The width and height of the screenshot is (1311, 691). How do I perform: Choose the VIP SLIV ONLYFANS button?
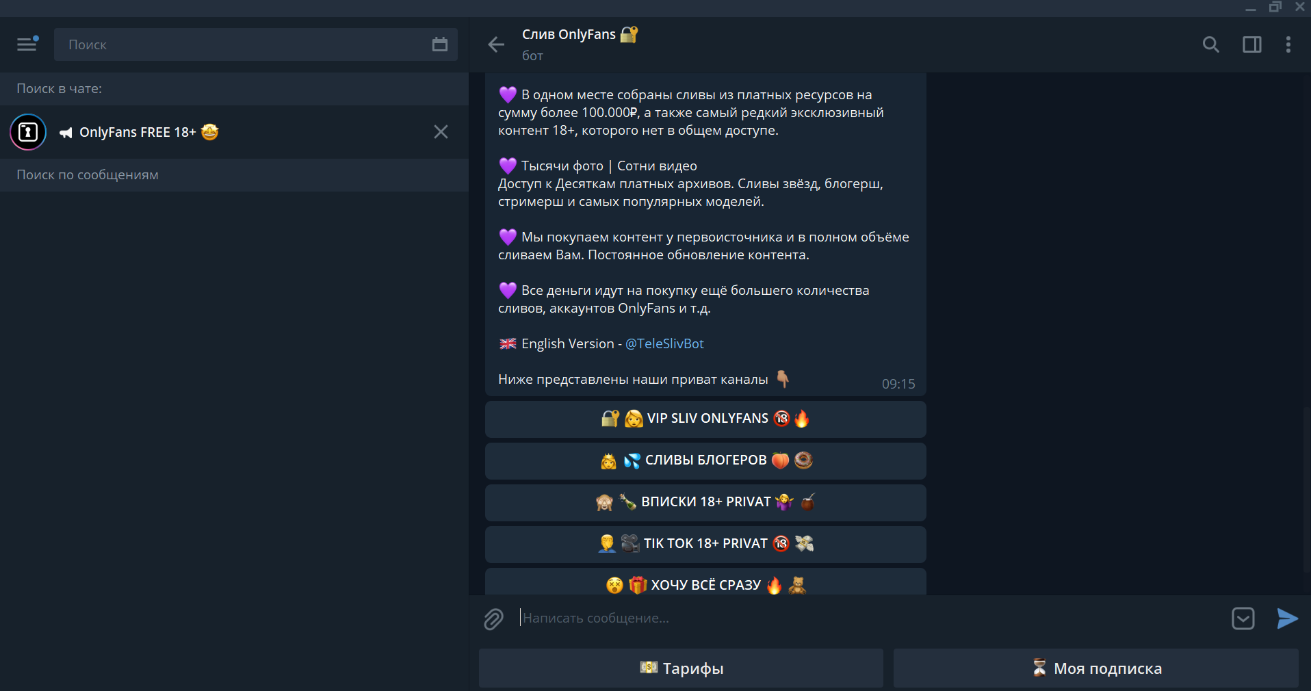click(x=705, y=419)
